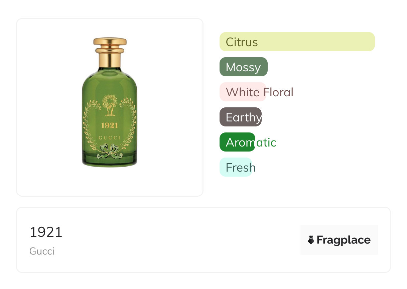Viewport: 407px width, 289px height.
Task: Open the Gucci brand link below the title
Action: click(42, 251)
